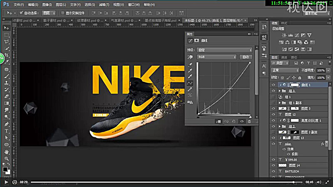Hide the 曲线 1 layer

coord(273,85)
